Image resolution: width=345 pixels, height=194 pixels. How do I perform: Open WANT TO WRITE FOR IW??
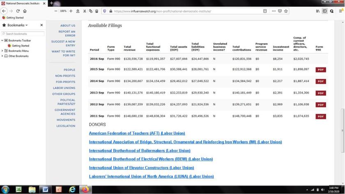point(63,53)
